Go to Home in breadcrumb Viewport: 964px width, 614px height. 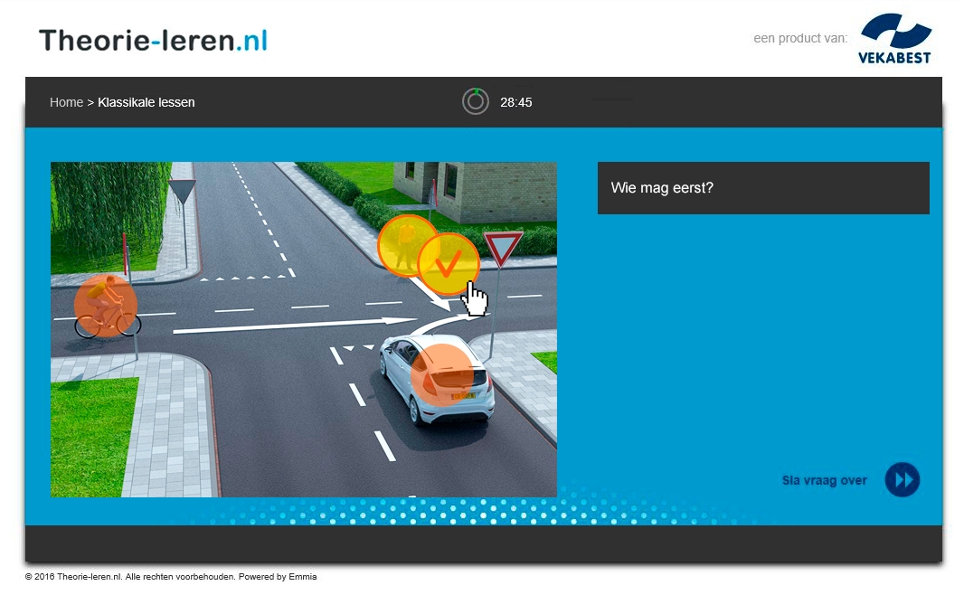66,103
